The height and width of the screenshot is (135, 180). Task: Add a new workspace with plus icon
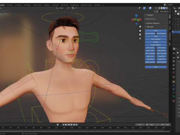click(103, 5)
